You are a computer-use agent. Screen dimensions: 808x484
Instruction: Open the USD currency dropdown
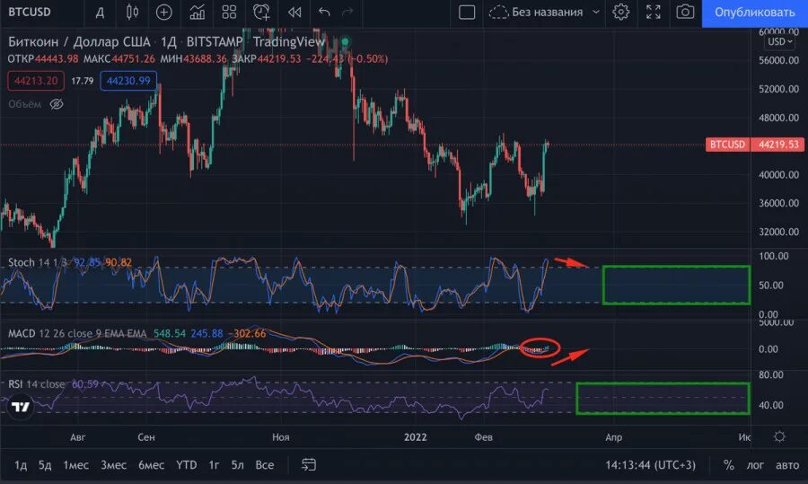779,41
